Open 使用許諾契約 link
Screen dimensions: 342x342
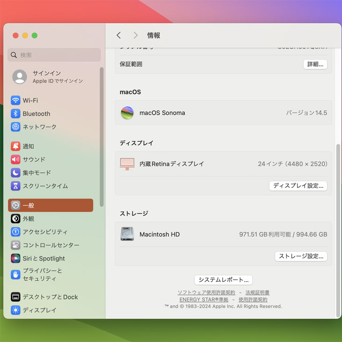tap(253, 299)
